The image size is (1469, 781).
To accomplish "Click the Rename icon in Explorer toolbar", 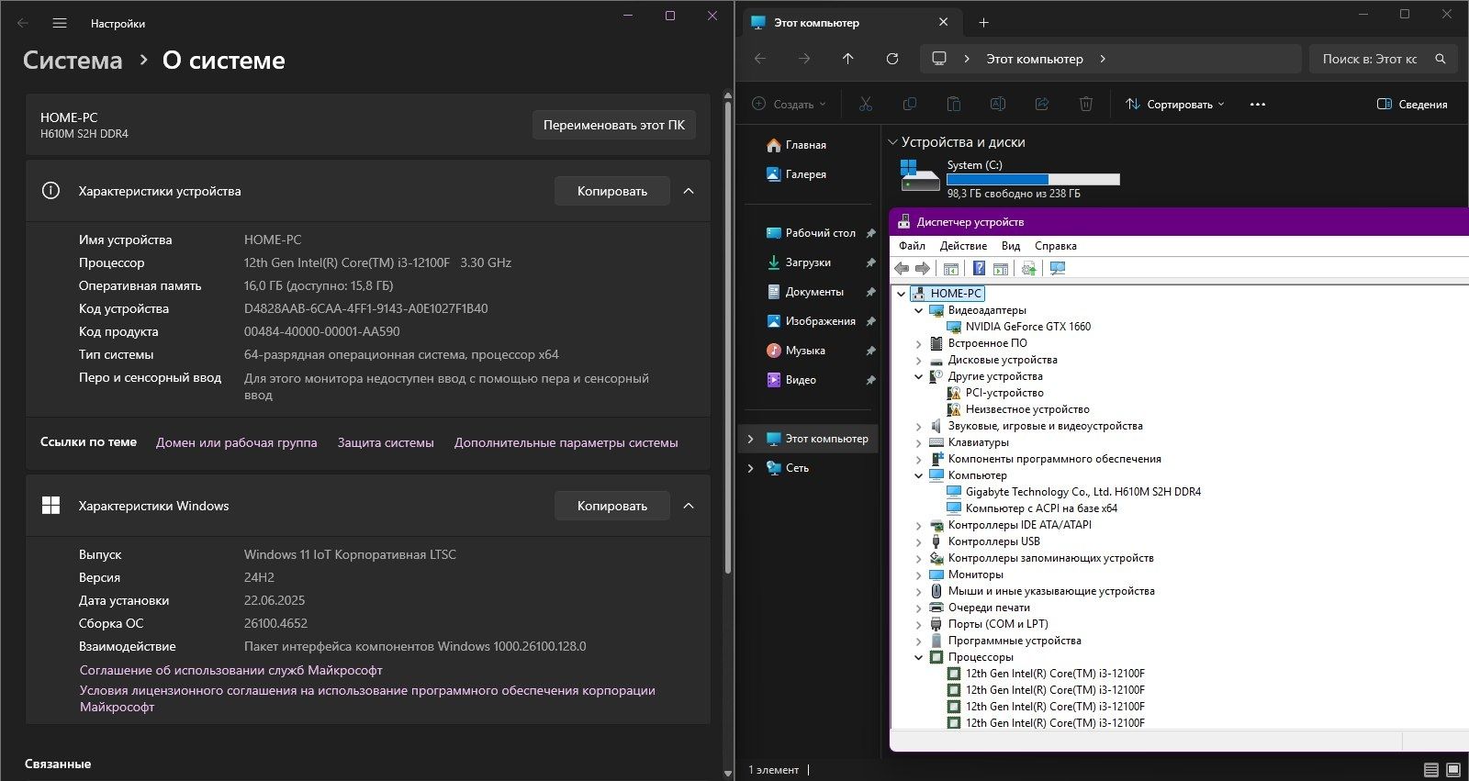I will [997, 104].
